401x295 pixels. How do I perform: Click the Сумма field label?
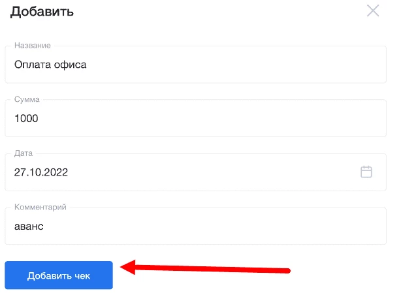point(27,99)
